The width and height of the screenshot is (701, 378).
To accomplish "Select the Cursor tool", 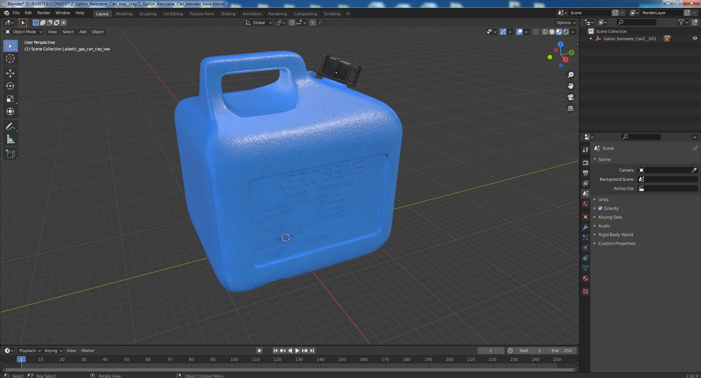I will (10, 58).
